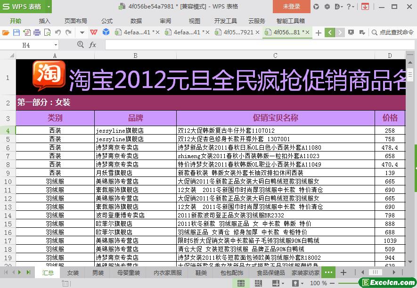Click the insert function fx icon

(x=92, y=45)
